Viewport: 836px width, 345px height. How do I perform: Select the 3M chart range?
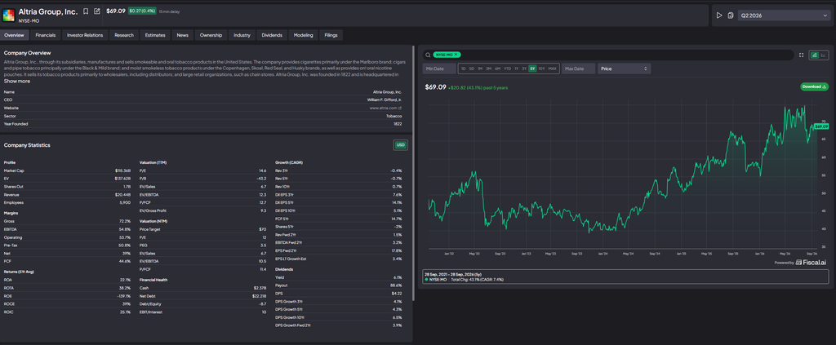tap(488, 69)
